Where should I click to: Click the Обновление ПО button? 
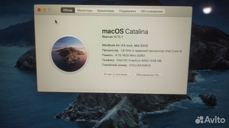(x=149, y=75)
